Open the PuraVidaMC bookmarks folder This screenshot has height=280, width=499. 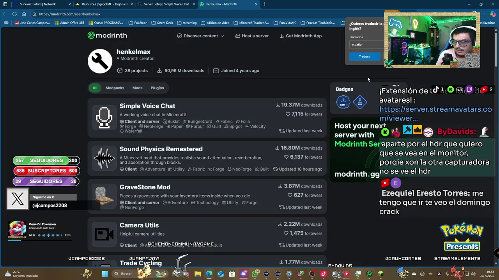[x=286, y=23]
